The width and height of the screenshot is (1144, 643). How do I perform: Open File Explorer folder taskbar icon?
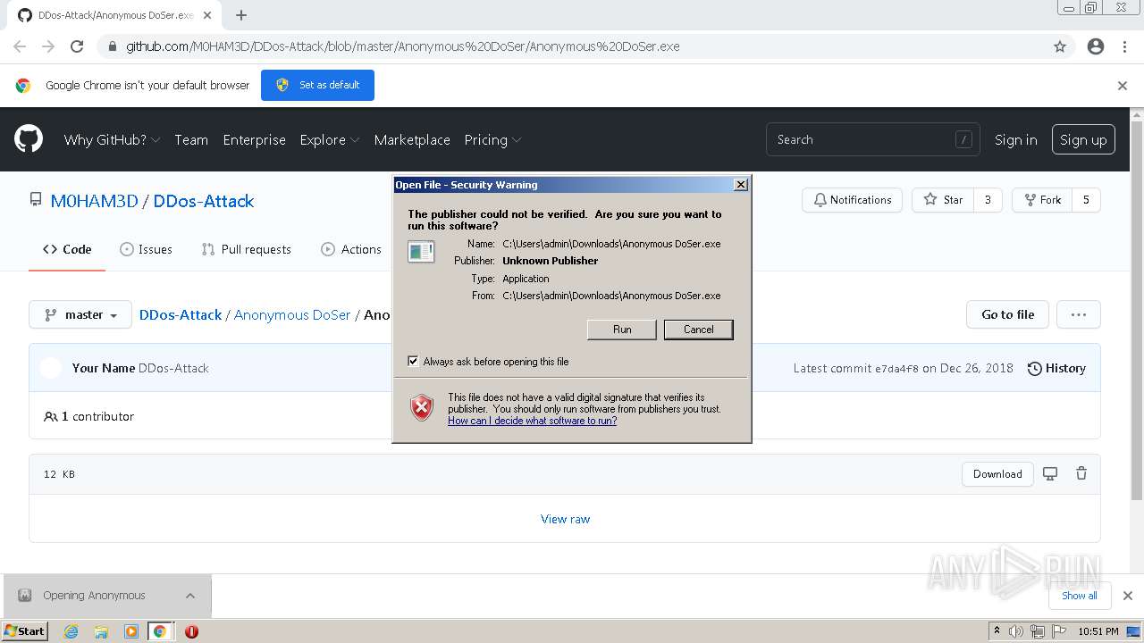click(x=101, y=631)
